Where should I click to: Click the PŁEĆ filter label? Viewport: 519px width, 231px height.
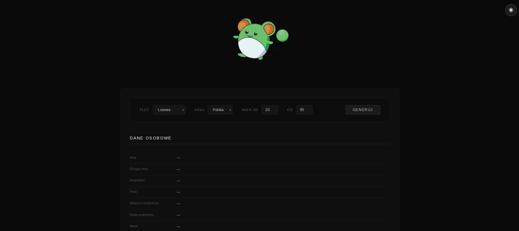pyautogui.click(x=144, y=110)
